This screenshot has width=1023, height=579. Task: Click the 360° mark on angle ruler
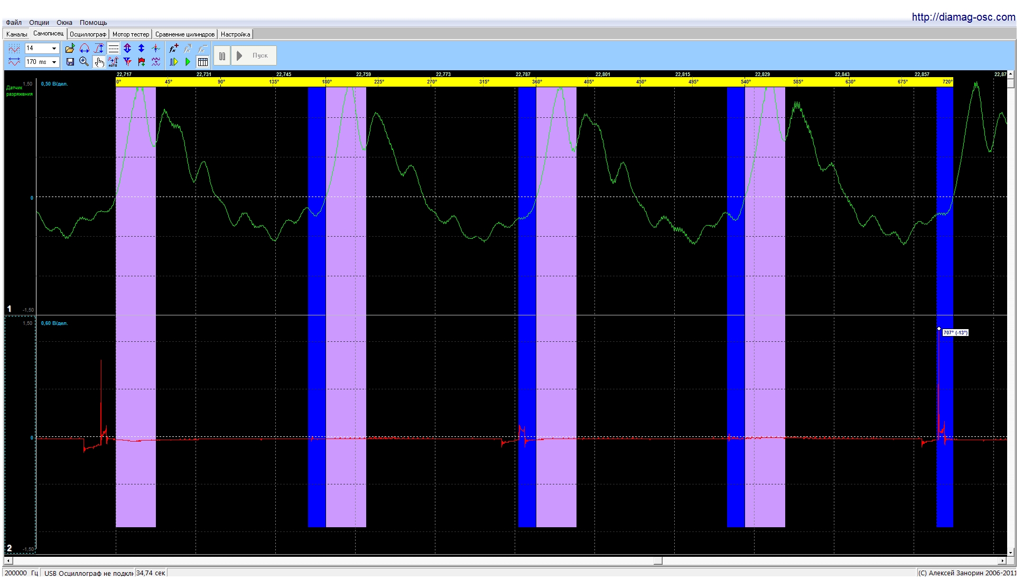tap(537, 82)
